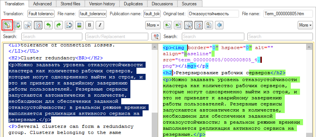Click the right toolbar document picture icon
The image size is (316, 137).
pos(209,25)
